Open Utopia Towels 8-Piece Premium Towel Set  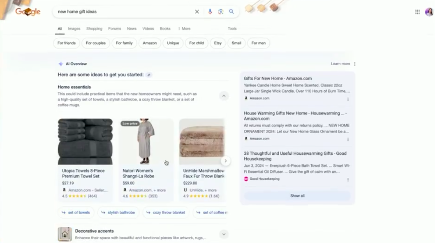point(83,174)
